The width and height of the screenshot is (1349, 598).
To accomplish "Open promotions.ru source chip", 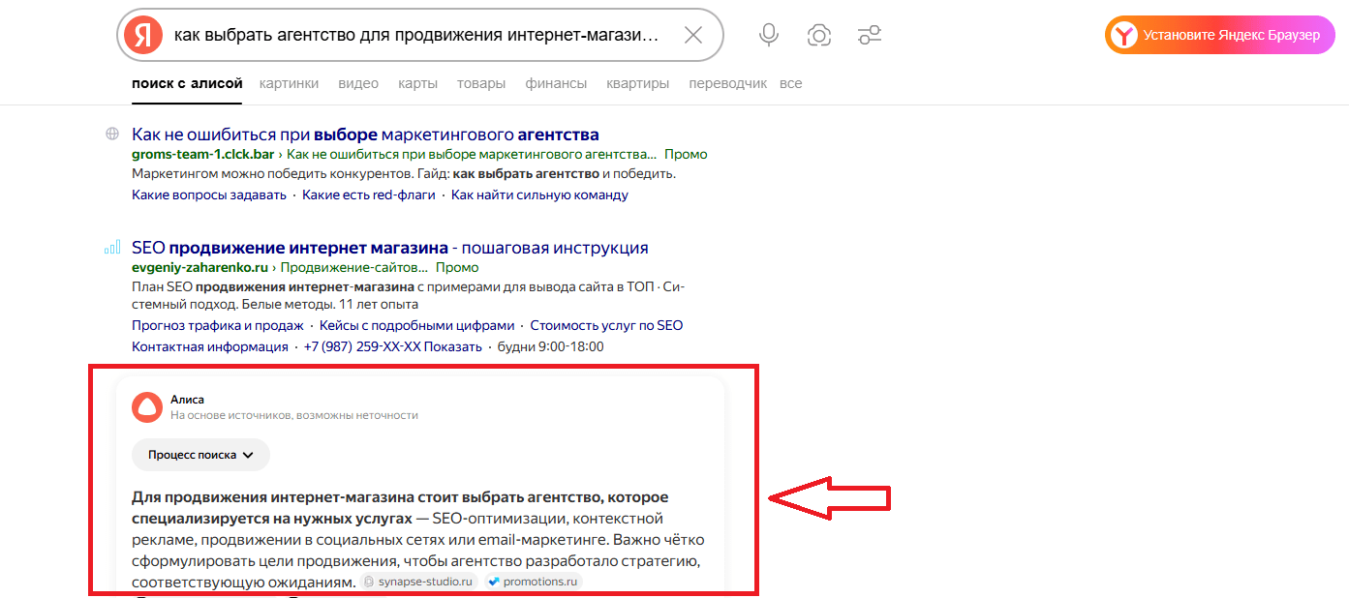I will coord(533,582).
